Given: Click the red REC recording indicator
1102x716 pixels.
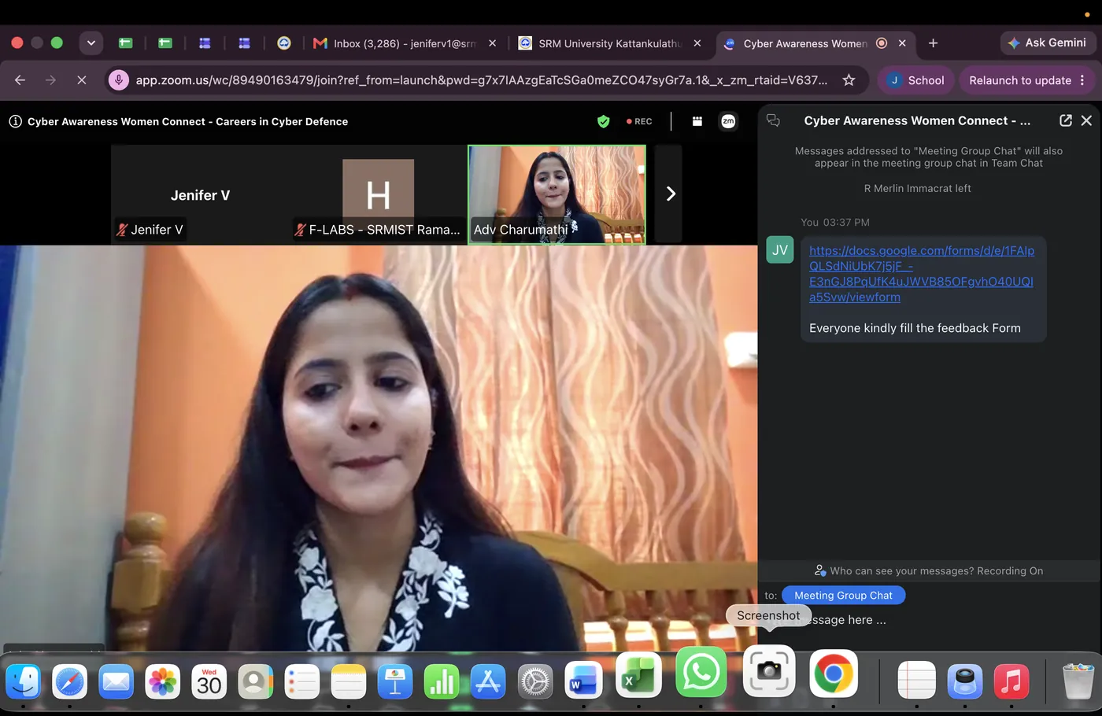Looking at the screenshot, I should pyautogui.click(x=639, y=121).
